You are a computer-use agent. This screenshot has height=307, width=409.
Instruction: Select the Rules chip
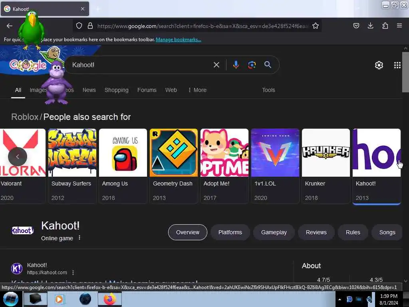click(353, 232)
